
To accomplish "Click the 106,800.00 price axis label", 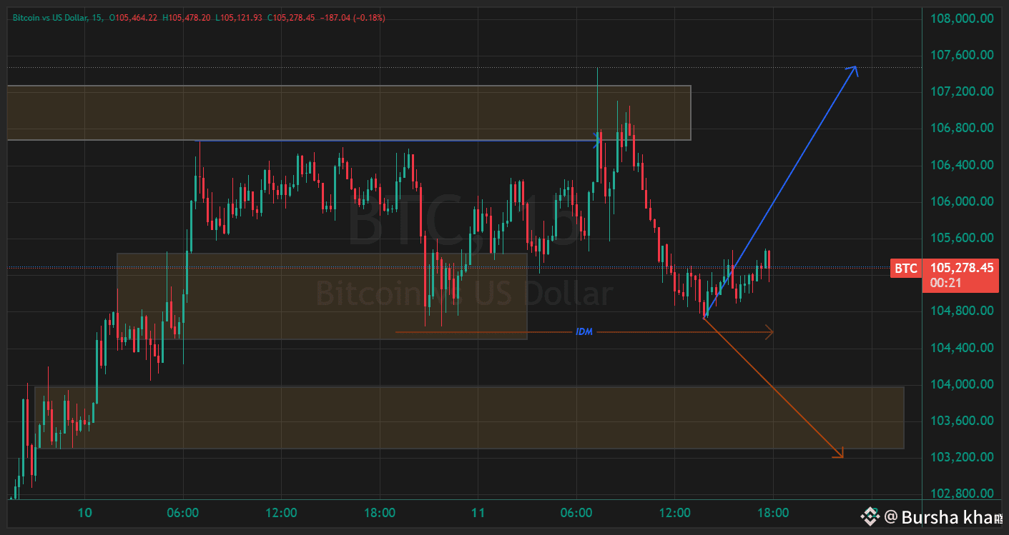I will [x=961, y=128].
